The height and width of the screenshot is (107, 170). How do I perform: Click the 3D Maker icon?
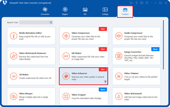point(14,76)
